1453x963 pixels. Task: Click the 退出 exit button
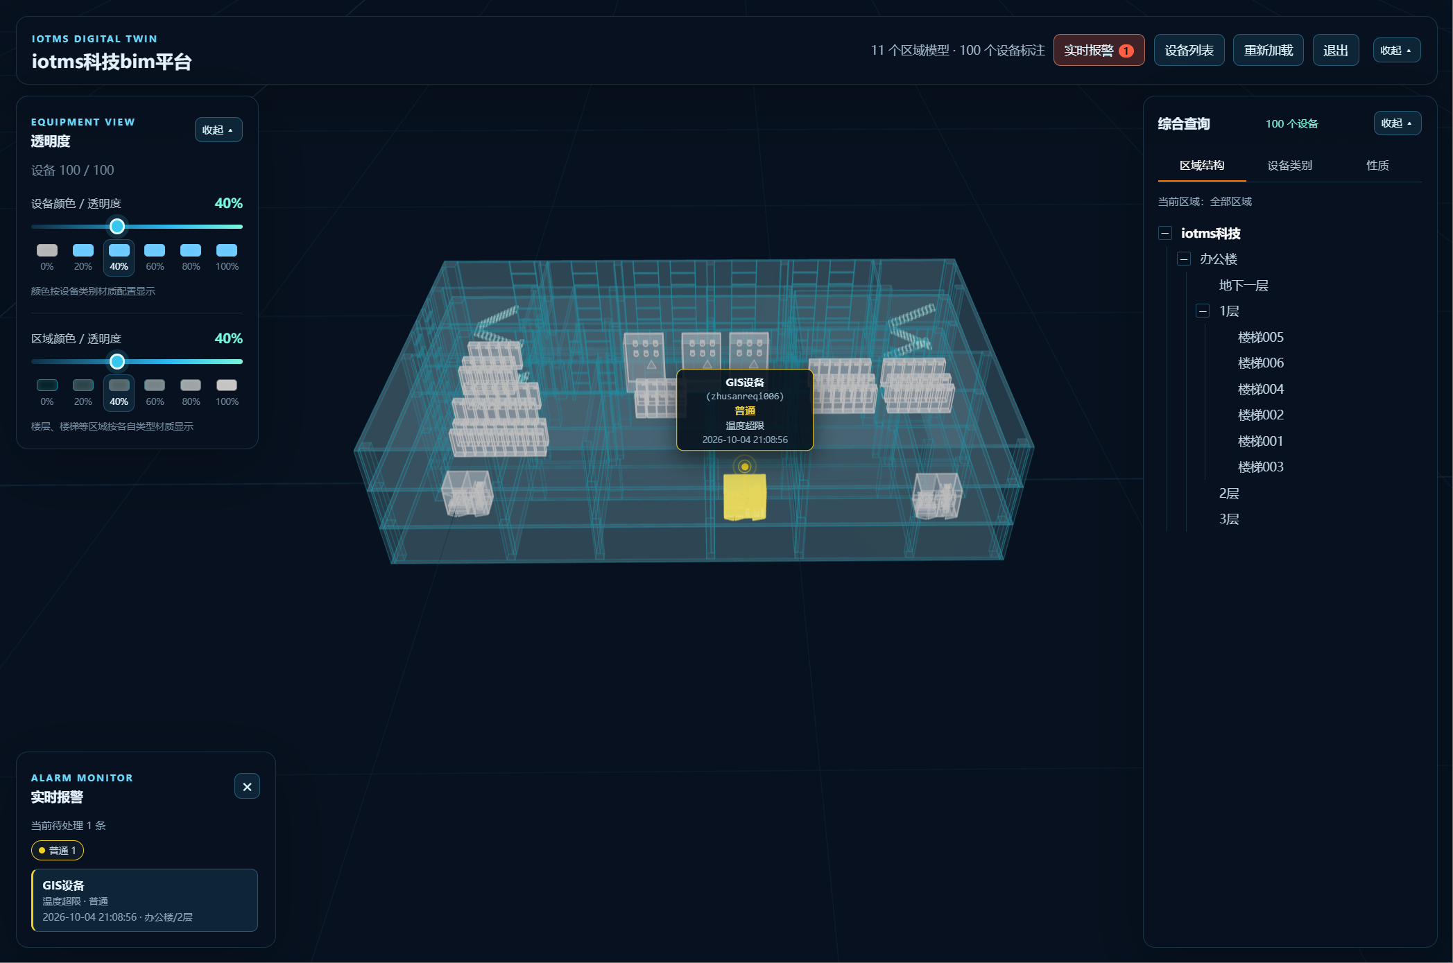tap(1335, 50)
